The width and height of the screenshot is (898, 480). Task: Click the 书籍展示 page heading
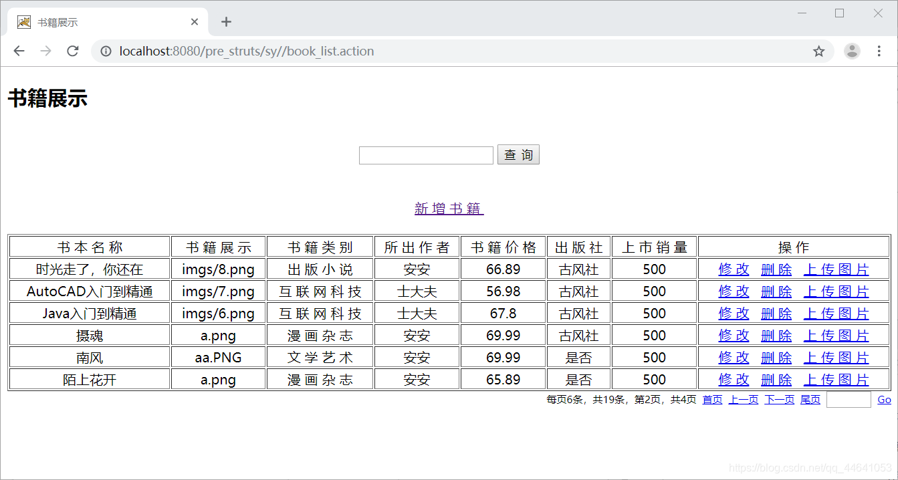tap(47, 99)
